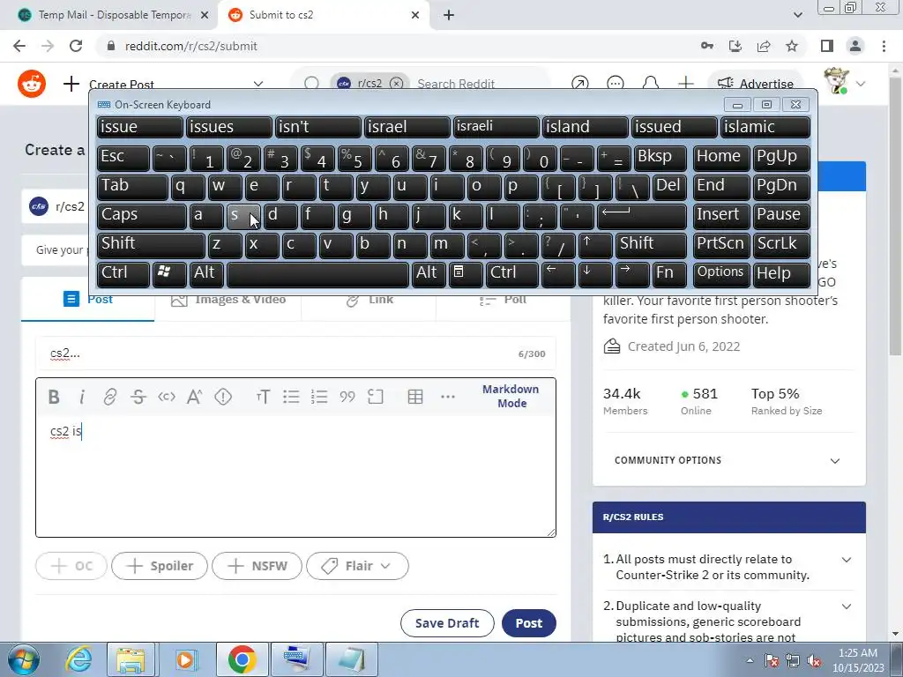The height and width of the screenshot is (677, 903).
Task: Toggle left Ctrl key on keyboard
Action: (123, 274)
